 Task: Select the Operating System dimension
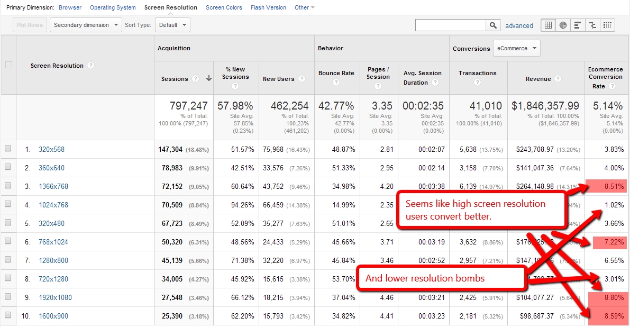[113, 7]
